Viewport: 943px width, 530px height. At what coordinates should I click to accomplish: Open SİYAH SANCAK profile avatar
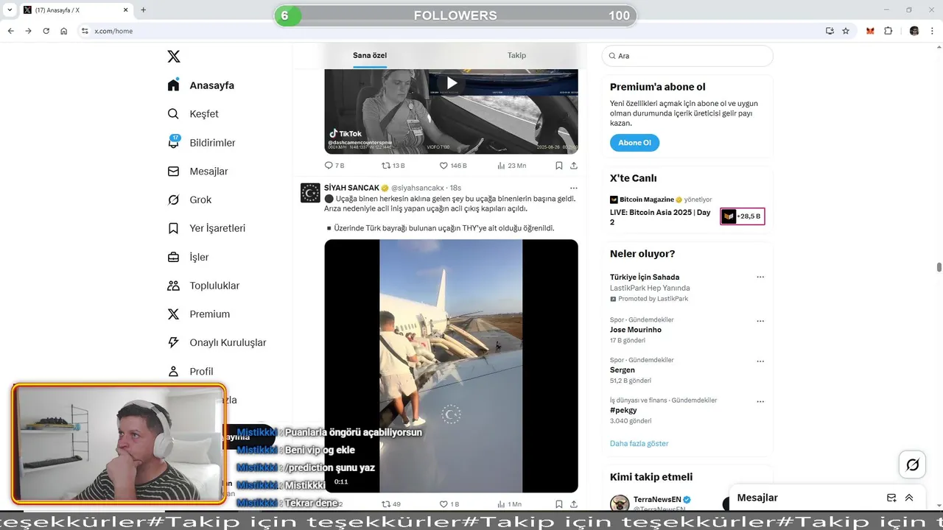[310, 193]
